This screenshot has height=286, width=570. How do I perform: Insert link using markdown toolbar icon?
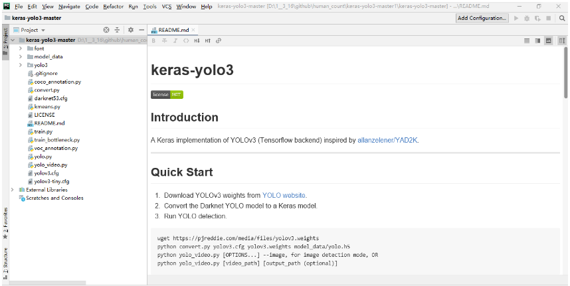point(219,40)
